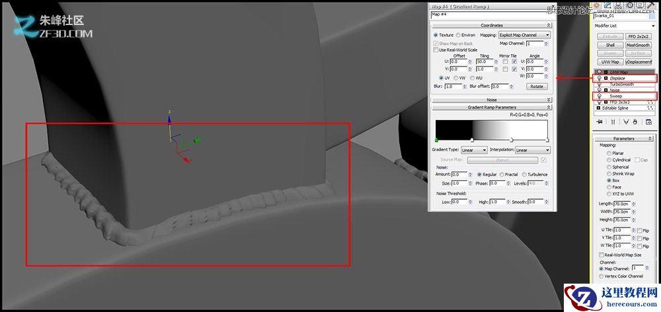
Task: Select Turbulence noise radio button
Action: coord(524,174)
